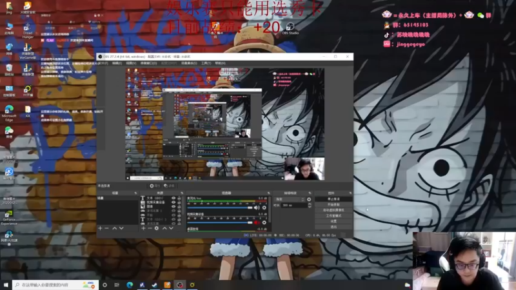The height and width of the screenshot is (290, 516).
Task: Open 场景集合(S) menu in OBS
Action: tap(189, 63)
